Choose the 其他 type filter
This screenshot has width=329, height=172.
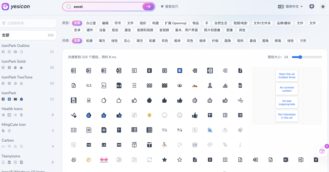(x=242, y=30)
